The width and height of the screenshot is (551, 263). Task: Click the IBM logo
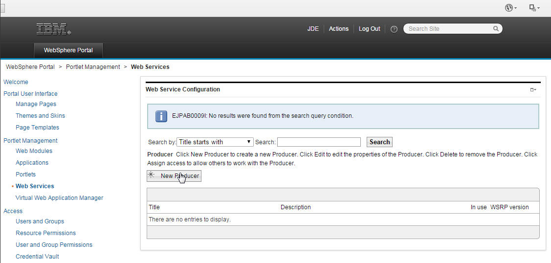53,29
